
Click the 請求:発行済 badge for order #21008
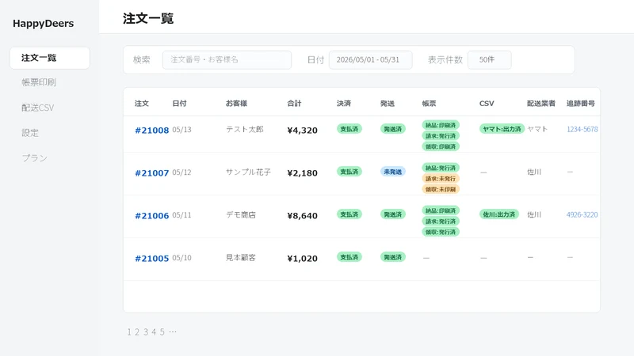tap(441, 136)
